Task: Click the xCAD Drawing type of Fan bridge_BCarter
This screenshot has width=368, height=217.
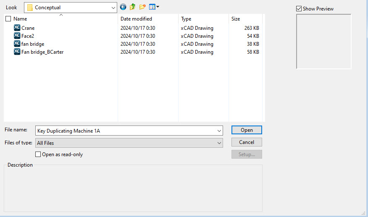Action: pos(197,52)
